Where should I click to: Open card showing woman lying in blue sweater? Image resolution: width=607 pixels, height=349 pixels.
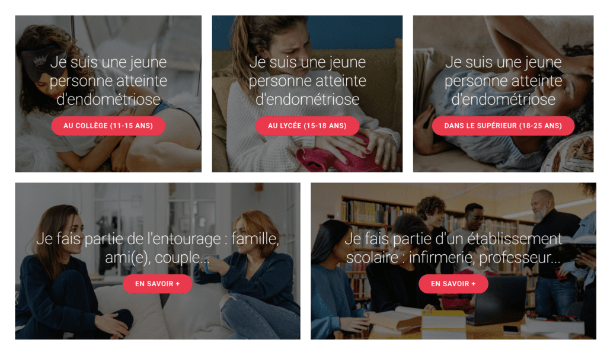503,94
